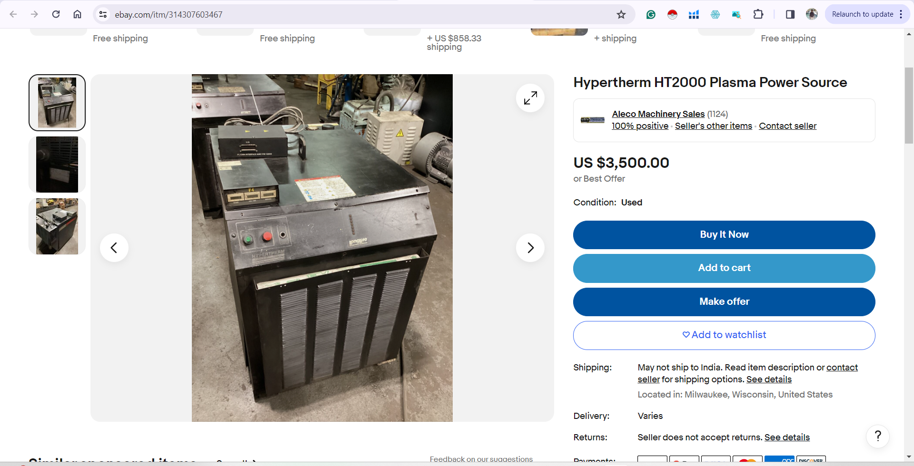Click the address bar URL
This screenshot has height=466, width=914.
[x=169, y=15]
